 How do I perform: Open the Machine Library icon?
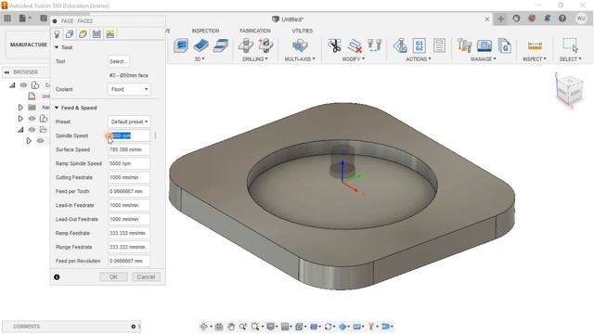(484, 45)
